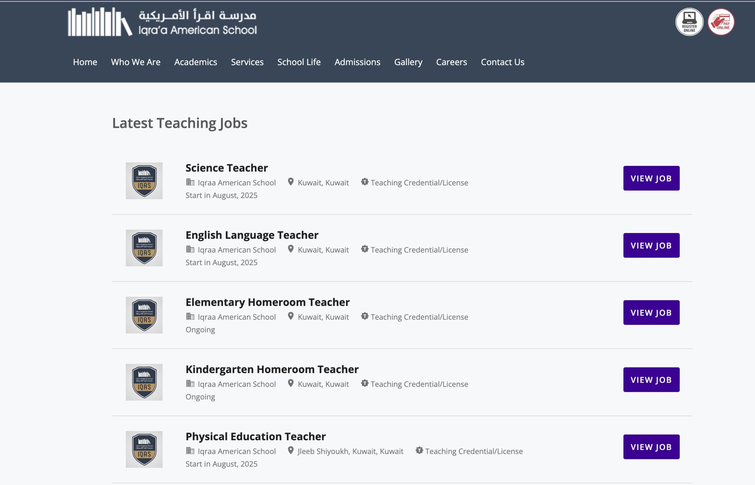Click the location pin beside Jleeb Shiyoukh

click(x=291, y=451)
